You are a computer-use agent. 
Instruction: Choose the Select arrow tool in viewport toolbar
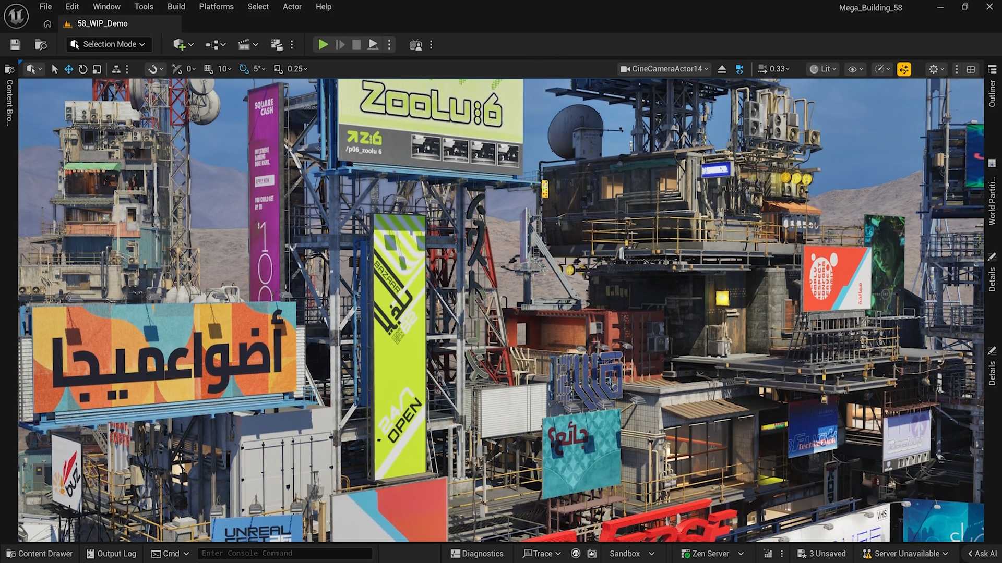tap(55, 69)
